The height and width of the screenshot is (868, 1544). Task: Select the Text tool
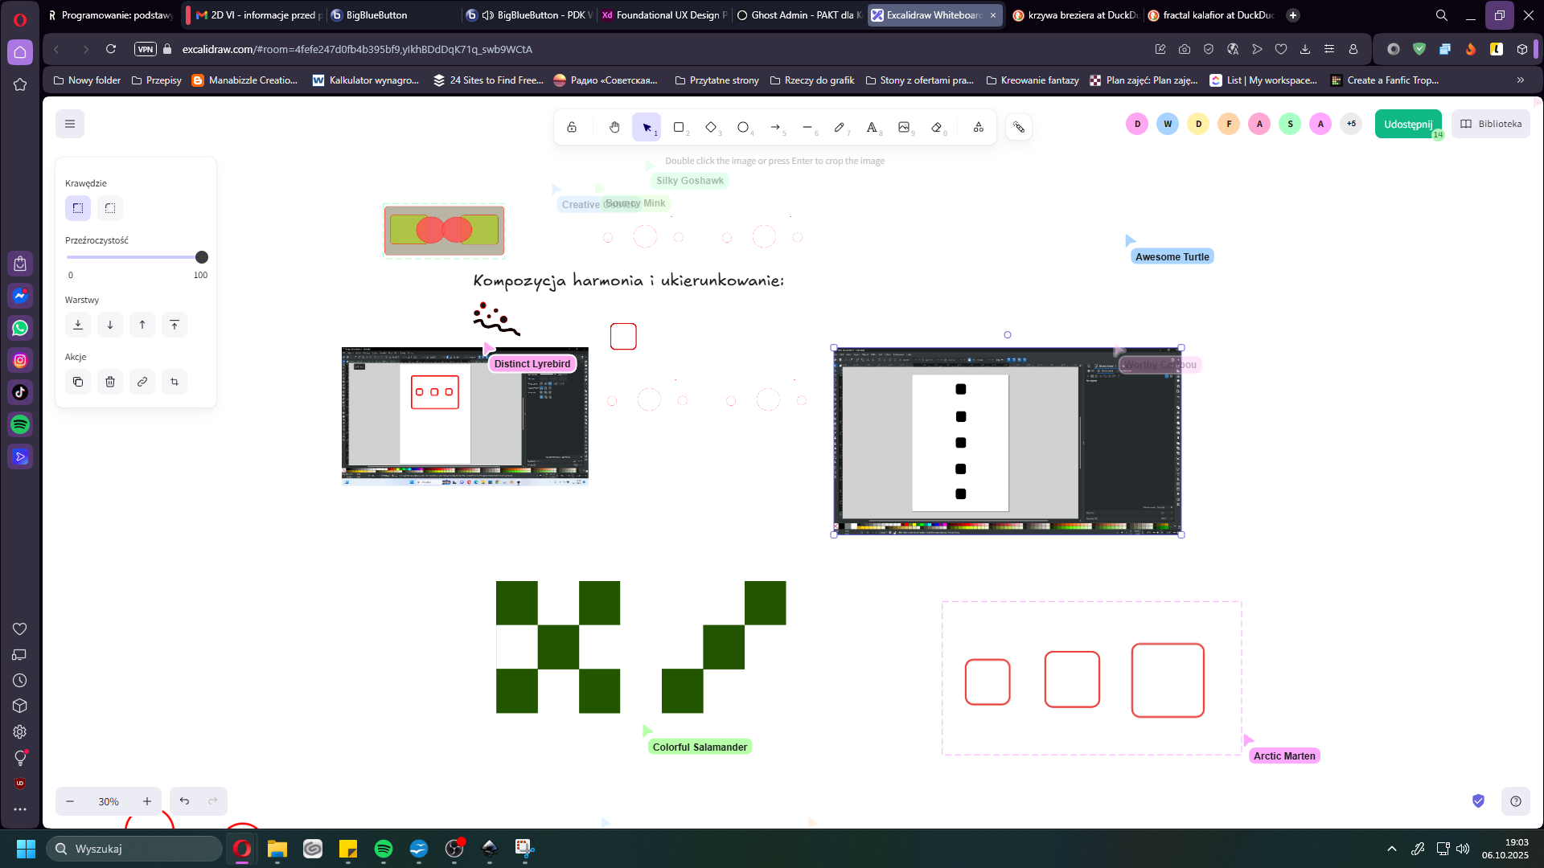pyautogui.click(x=872, y=127)
